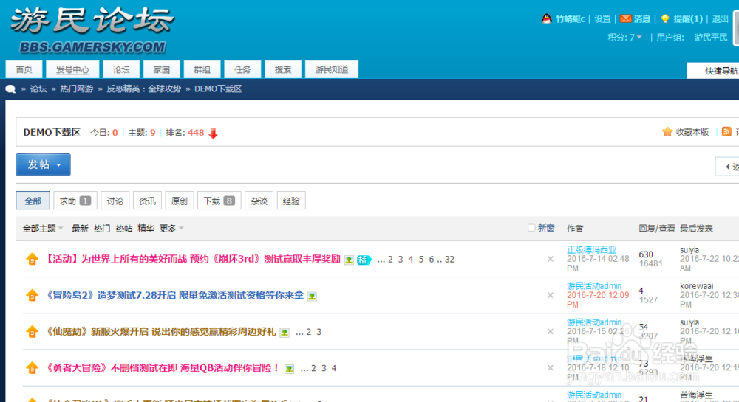Open 发号中心 in the navigation bar
The width and height of the screenshot is (739, 402).
pos(72,69)
